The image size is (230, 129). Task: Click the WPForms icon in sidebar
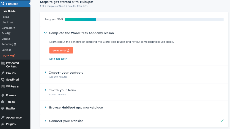3,87
